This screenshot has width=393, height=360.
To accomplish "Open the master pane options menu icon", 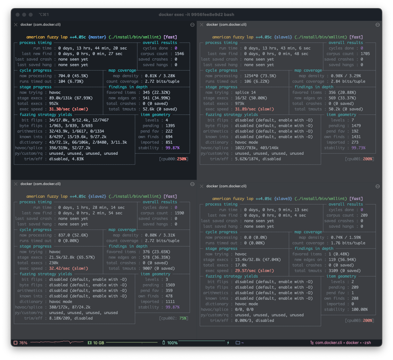I will click(192, 25).
